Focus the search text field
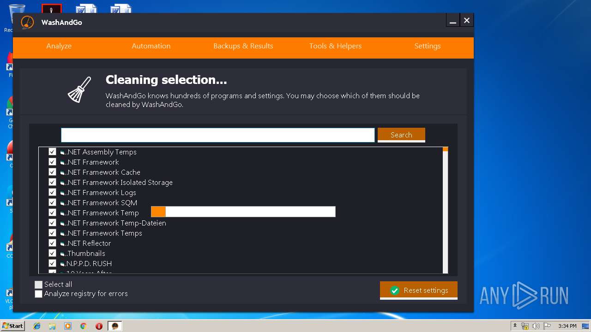Screen dimensions: 591x332 click(218, 135)
